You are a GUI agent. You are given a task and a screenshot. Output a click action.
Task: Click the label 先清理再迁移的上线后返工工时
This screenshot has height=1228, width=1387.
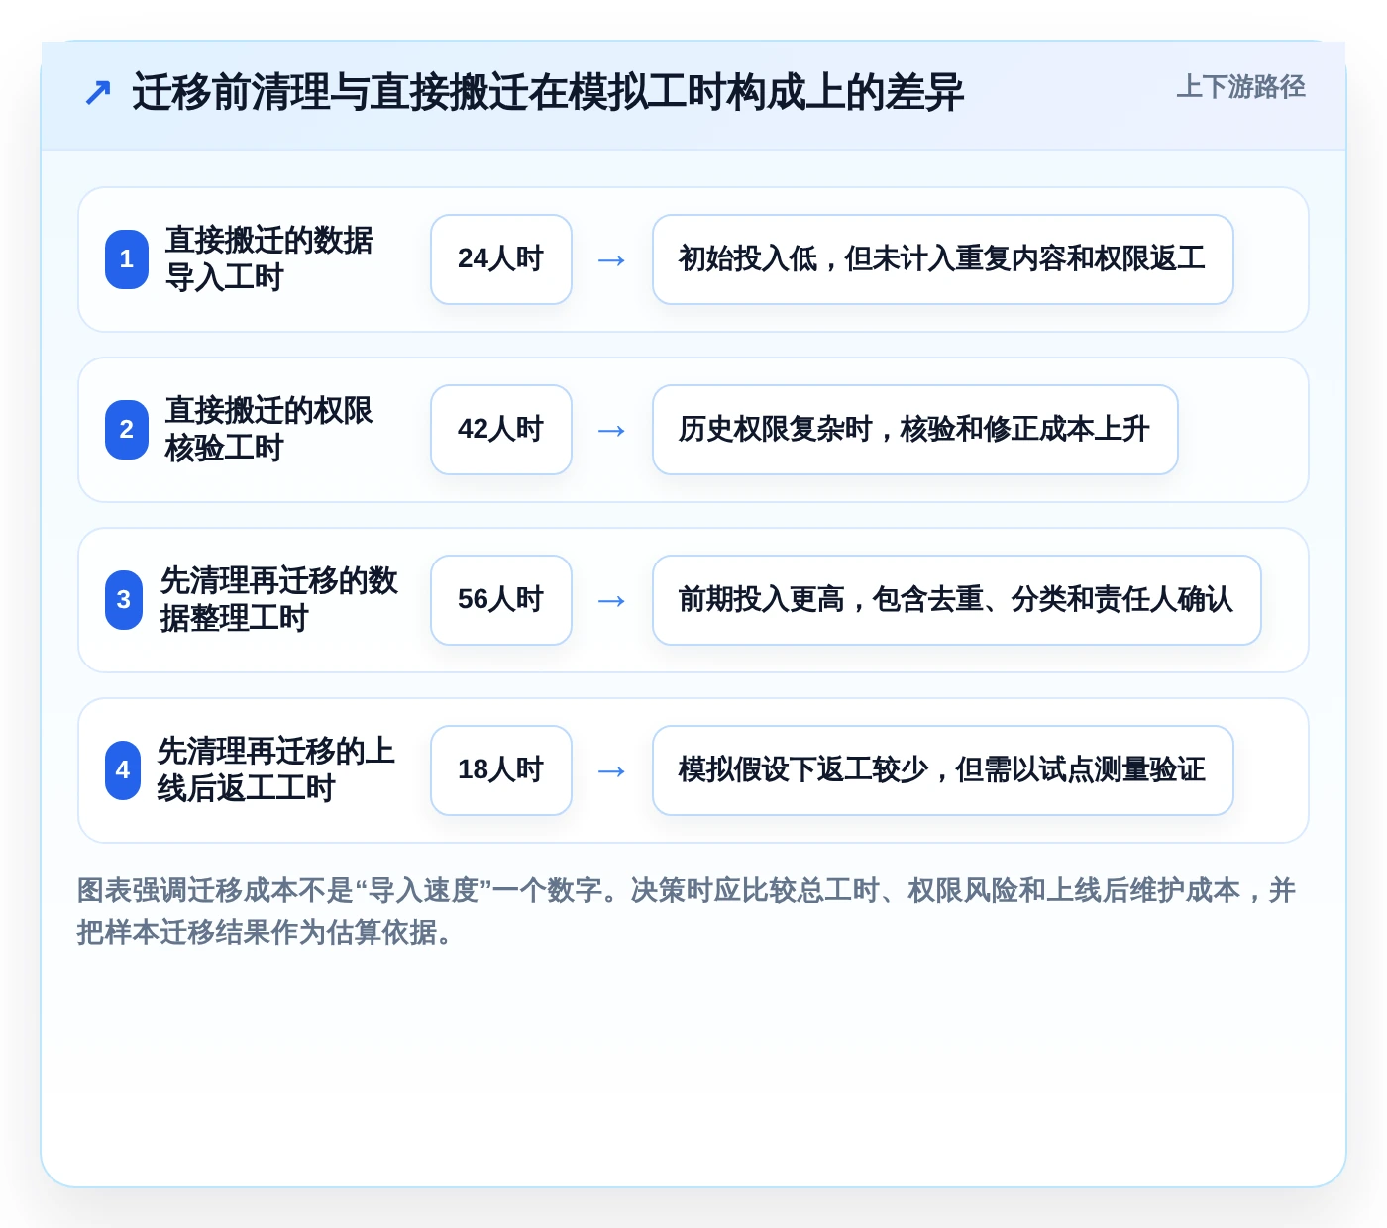276,770
